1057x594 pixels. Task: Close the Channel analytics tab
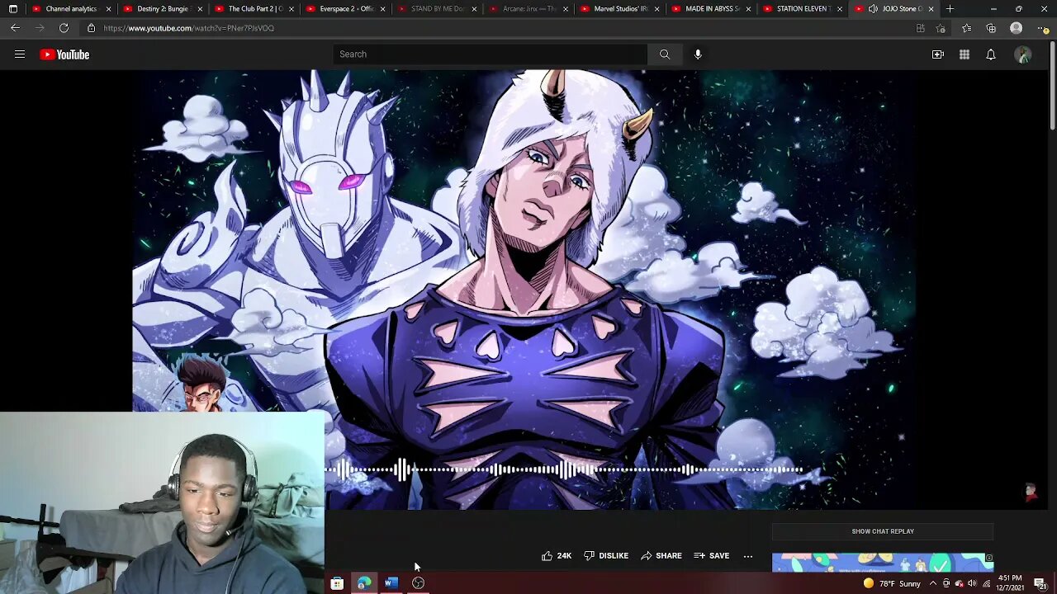108,9
